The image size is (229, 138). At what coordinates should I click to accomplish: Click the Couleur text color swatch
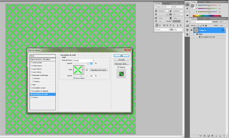[177, 21]
